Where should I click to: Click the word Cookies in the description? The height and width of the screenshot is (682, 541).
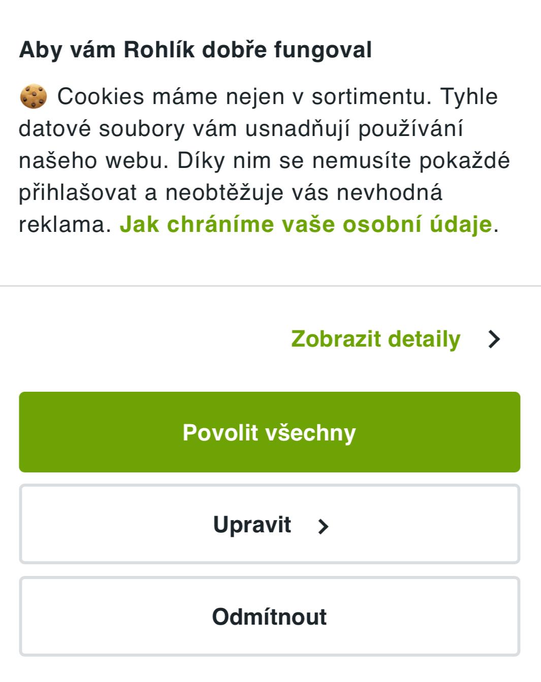[x=101, y=96]
